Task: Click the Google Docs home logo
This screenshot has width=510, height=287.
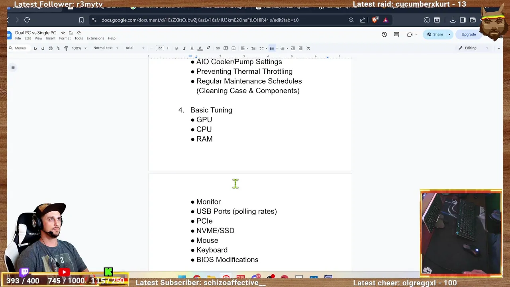Action: [9, 35]
